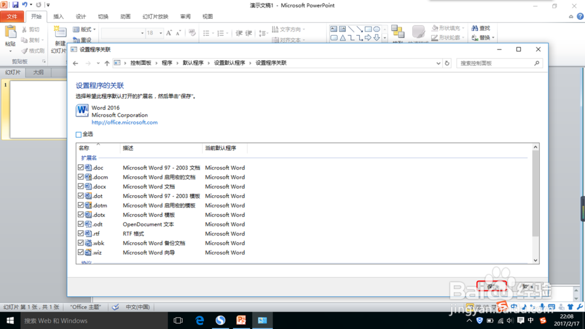Click 控制面板 in the breadcrumb path
Image resolution: width=585 pixels, height=329 pixels.
[x=140, y=63]
